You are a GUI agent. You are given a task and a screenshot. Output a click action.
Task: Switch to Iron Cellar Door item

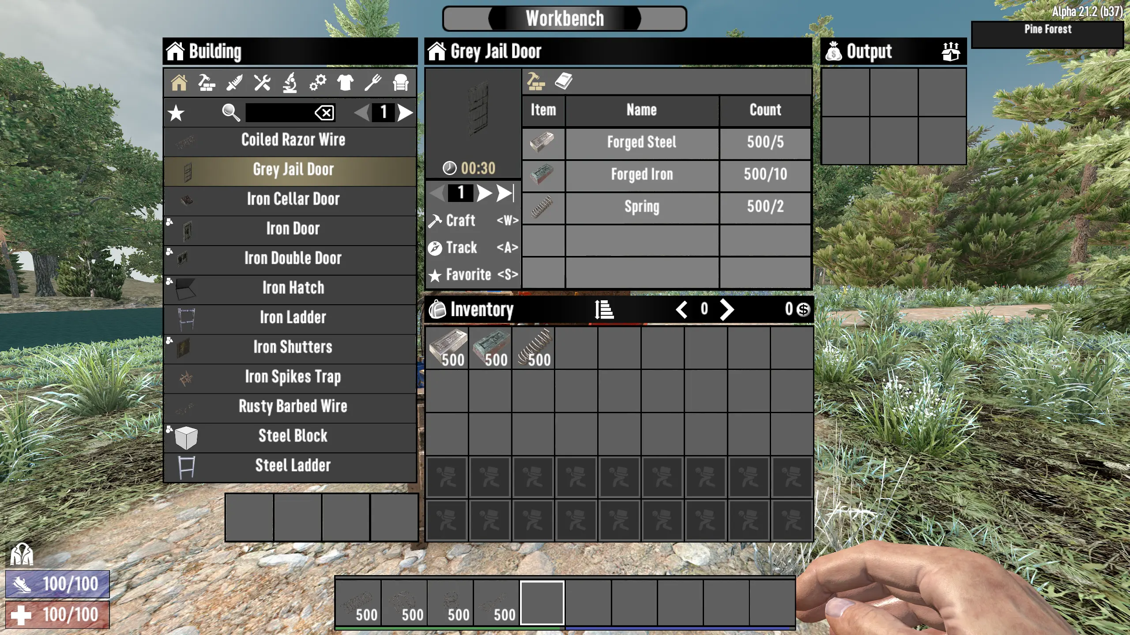point(293,198)
